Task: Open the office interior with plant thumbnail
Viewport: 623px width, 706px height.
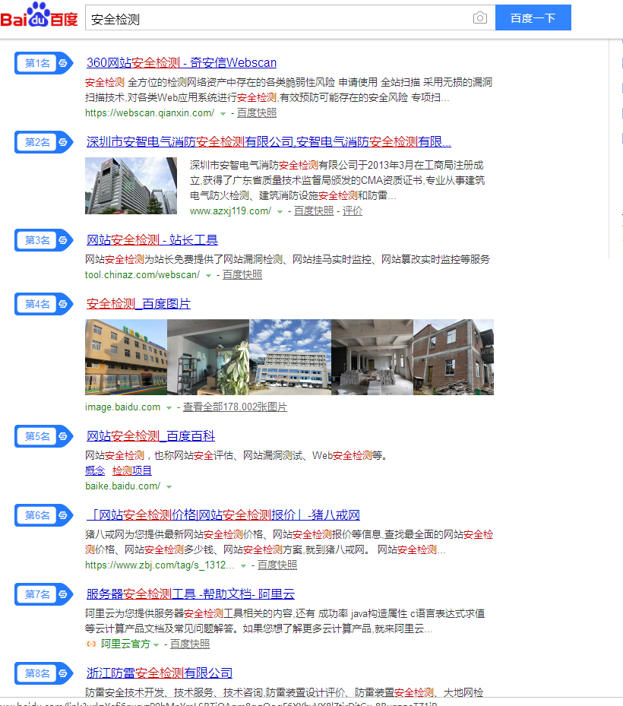Action: [x=208, y=357]
